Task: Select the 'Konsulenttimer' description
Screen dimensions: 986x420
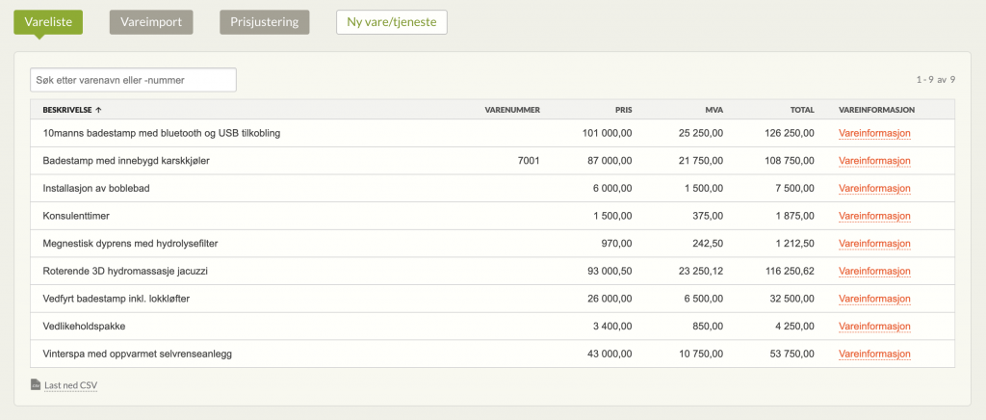Action: pos(77,217)
